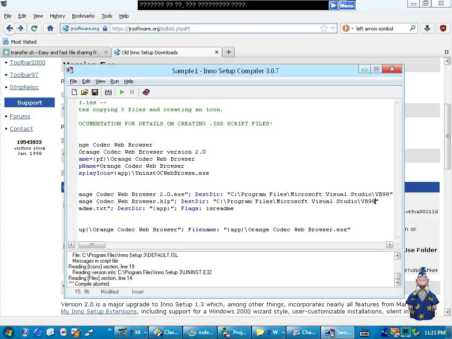Screen dimensions: 452x339
Task: Click the Pause icon in Inno Setup toolbar
Action: pyautogui.click(x=132, y=92)
